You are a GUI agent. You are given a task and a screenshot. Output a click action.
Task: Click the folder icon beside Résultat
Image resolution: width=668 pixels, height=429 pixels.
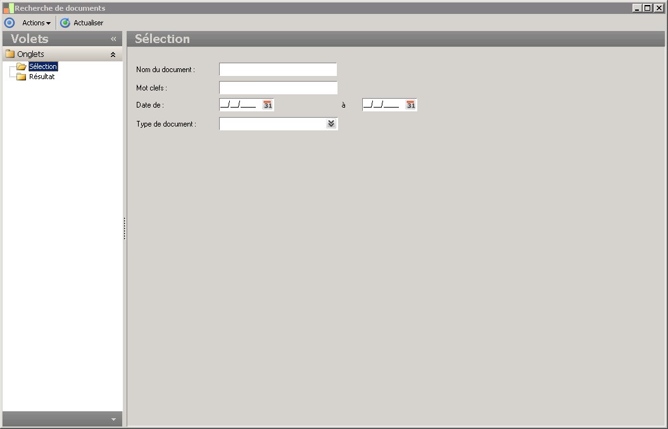[22, 77]
